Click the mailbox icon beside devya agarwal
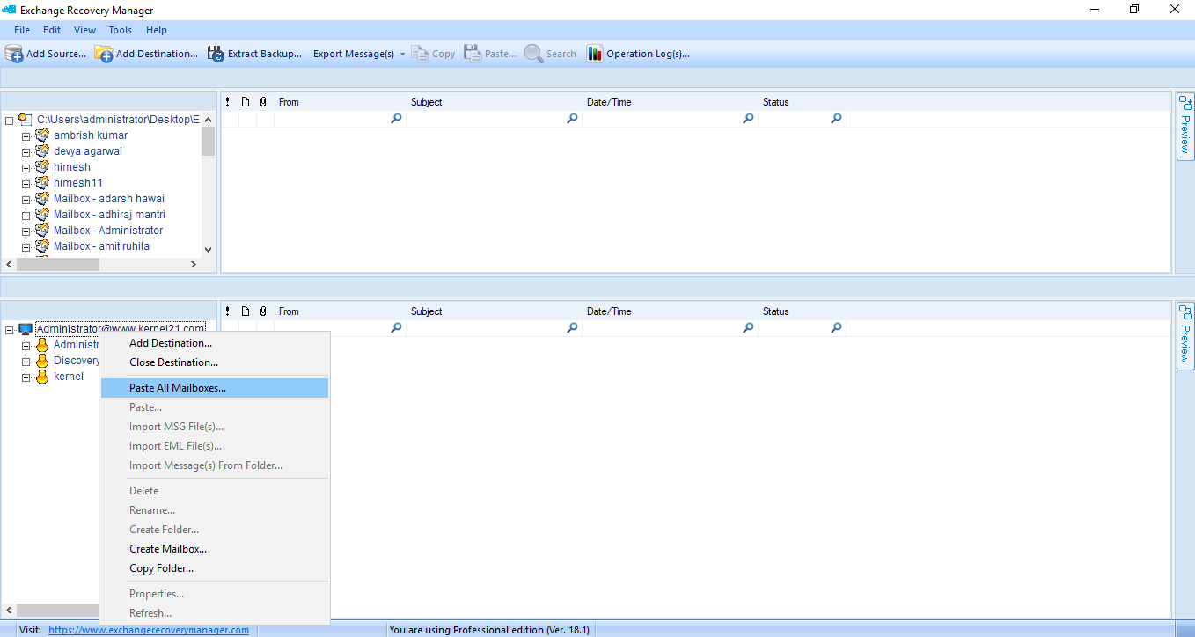The height and width of the screenshot is (637, 1195). (x=42, y=151)
